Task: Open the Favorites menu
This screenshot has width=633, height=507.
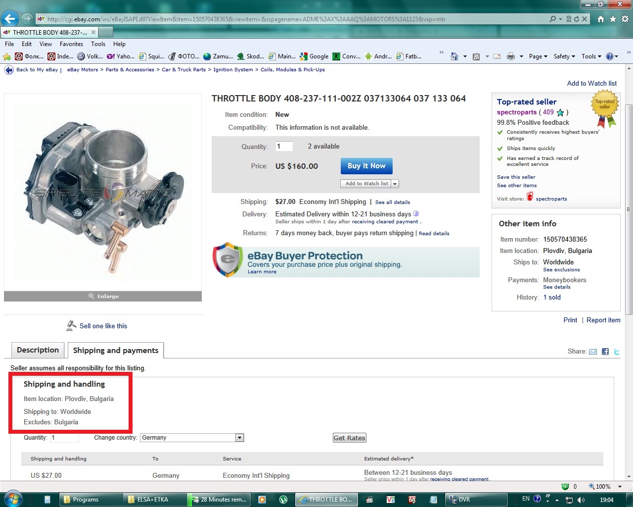Action: pyautogui.click(x=71, y=44)
